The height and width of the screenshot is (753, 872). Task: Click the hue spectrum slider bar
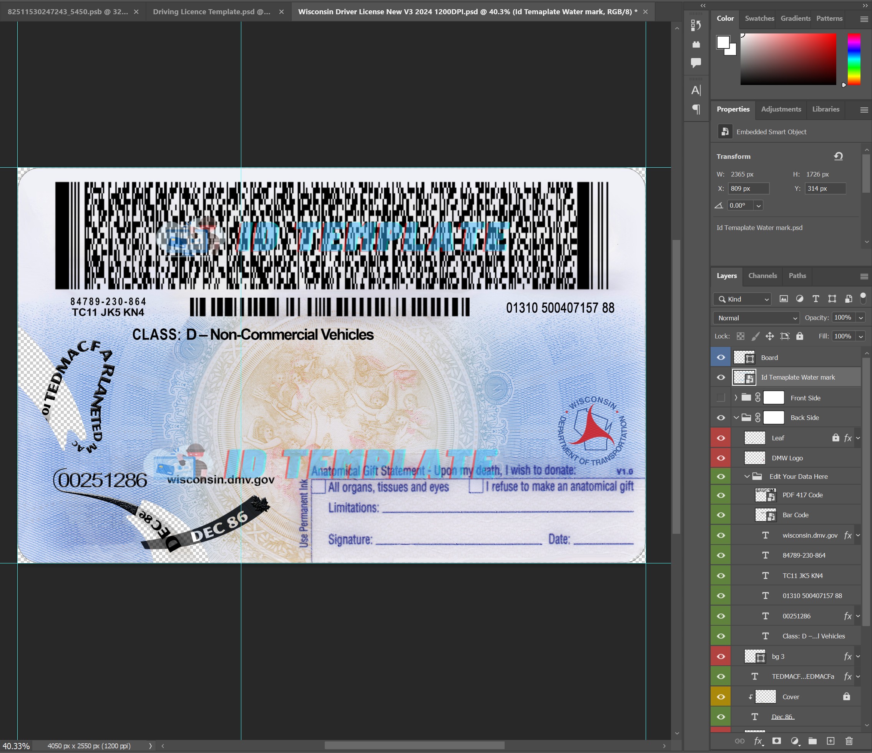[854, 59]
